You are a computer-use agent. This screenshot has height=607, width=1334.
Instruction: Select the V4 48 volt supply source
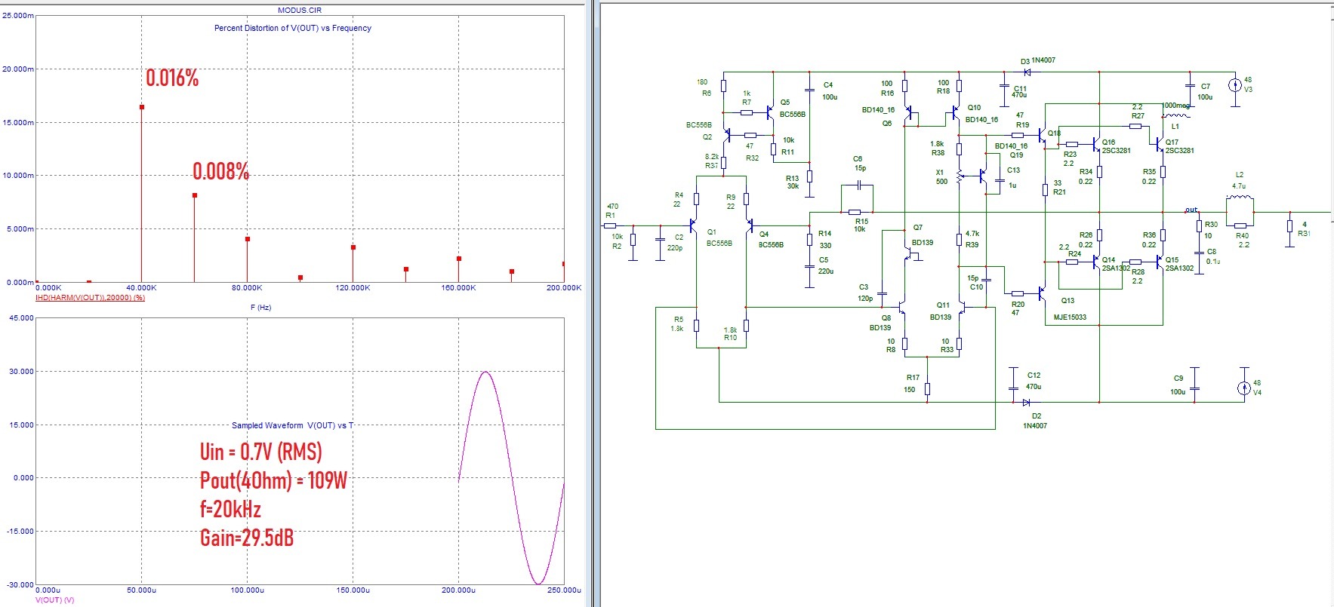tap(1244, 388)
